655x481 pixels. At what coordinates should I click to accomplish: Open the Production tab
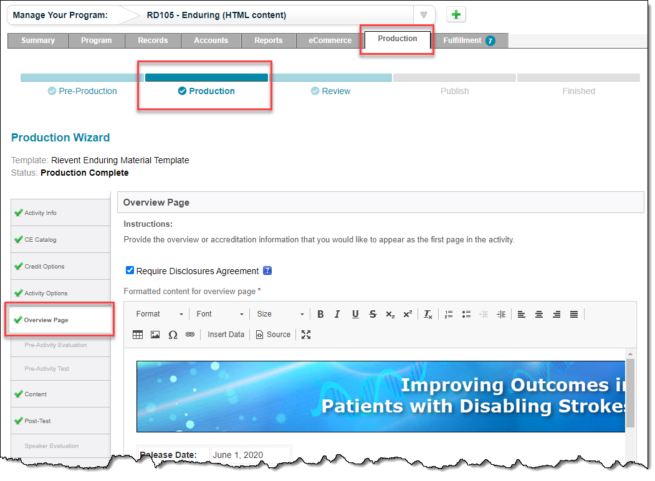point(398,39)
